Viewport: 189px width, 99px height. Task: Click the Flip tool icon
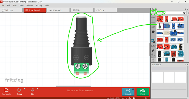coord(32,90)
